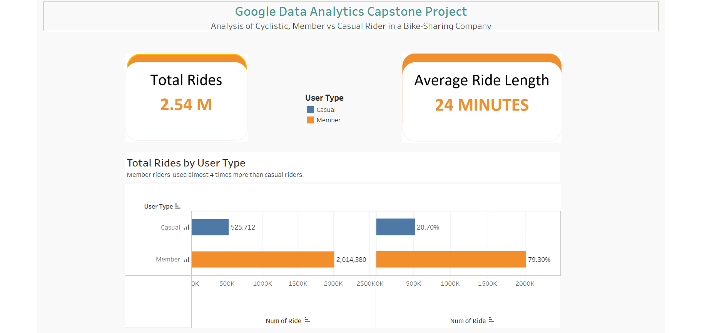Click the 2,014,380 bar label
702x333 pixels.
click(351, 260)
